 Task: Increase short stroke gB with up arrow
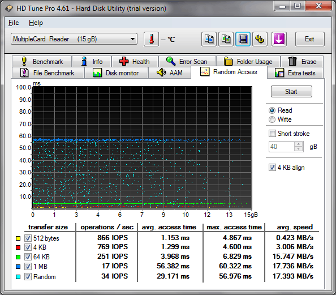tap(299, 144)
